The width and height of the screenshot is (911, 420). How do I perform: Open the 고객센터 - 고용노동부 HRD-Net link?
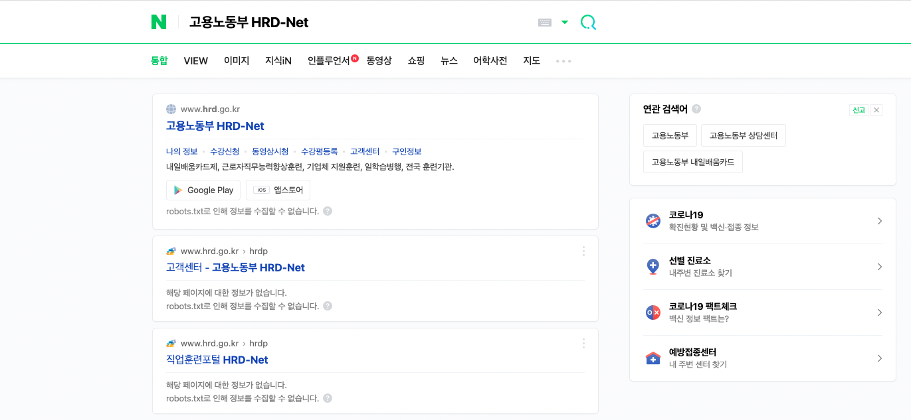click(235, 267)
